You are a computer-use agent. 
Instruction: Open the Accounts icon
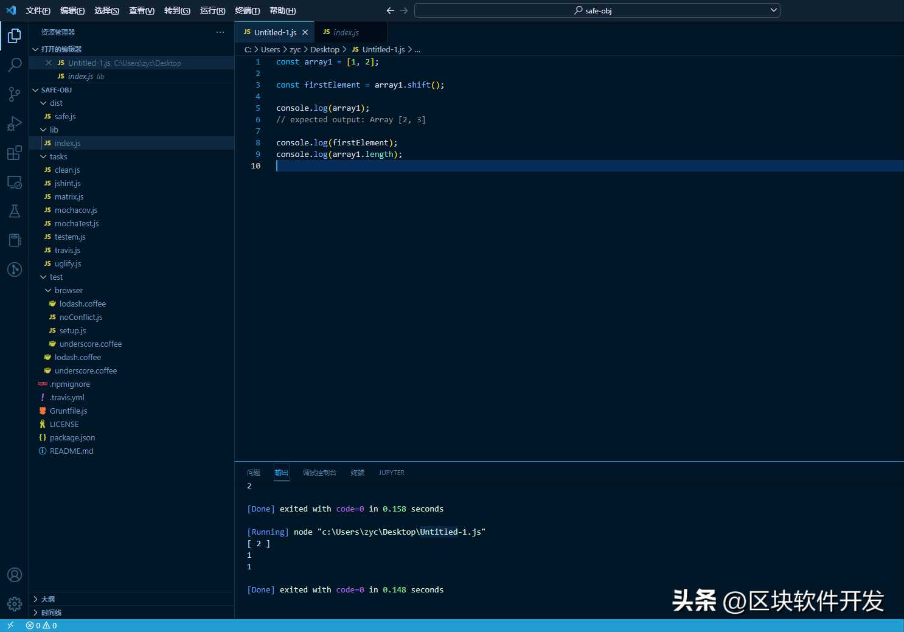tap(15, 575)
